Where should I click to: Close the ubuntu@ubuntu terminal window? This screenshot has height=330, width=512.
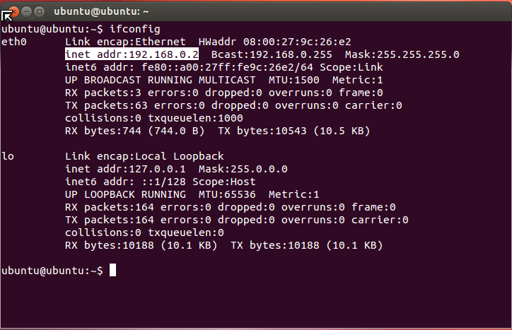pos(13,12)
